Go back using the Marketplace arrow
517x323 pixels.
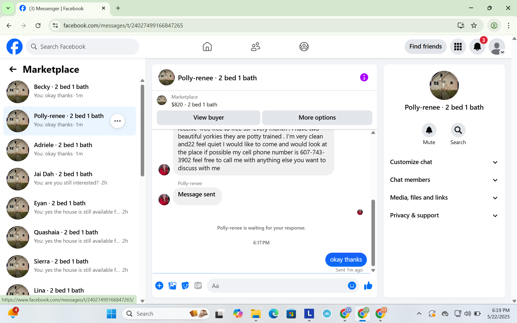(x=13, y=70)
